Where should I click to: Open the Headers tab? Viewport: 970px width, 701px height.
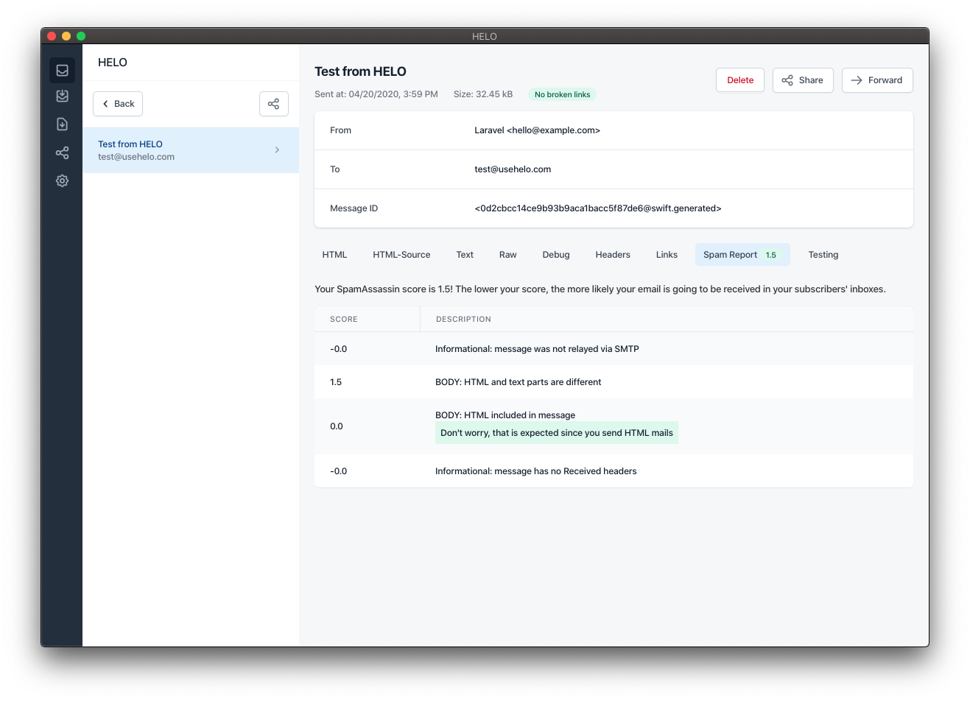613,255
